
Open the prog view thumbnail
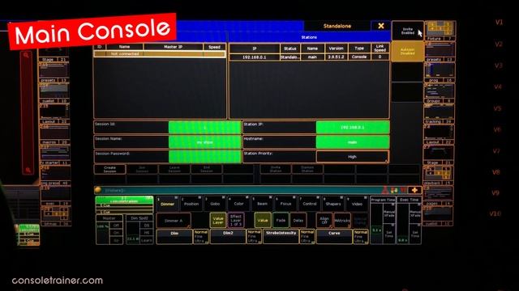coord(440,73)
